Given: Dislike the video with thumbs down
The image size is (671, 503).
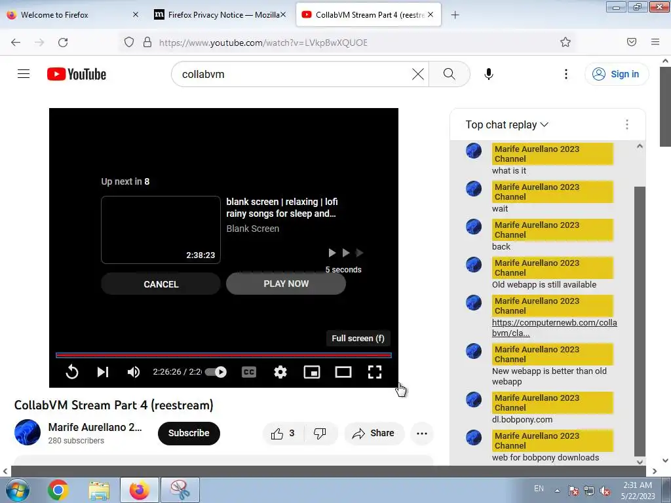Looking at the screenshot, I should point(320,434).
